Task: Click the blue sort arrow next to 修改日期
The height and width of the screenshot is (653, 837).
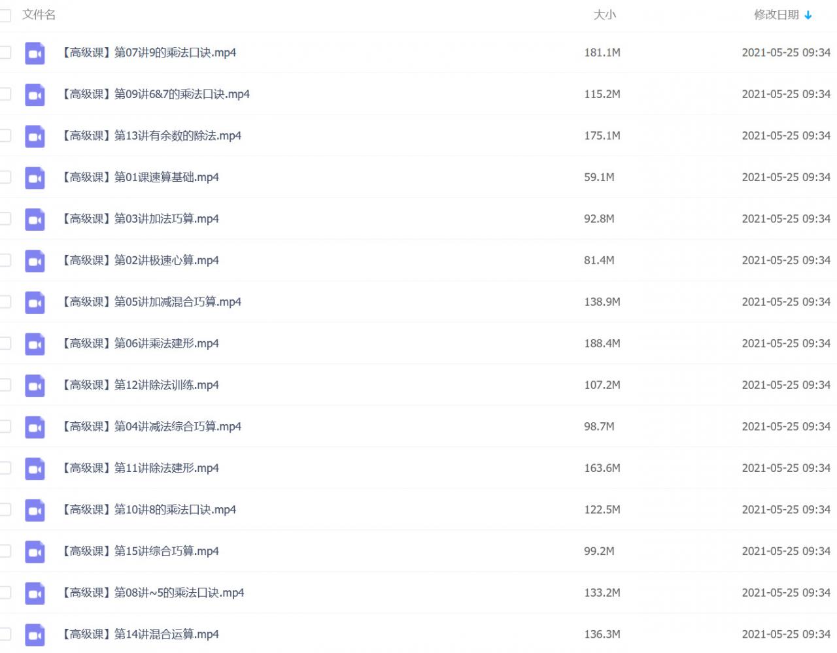Action: pyautogui.click(x=808, y=15)
